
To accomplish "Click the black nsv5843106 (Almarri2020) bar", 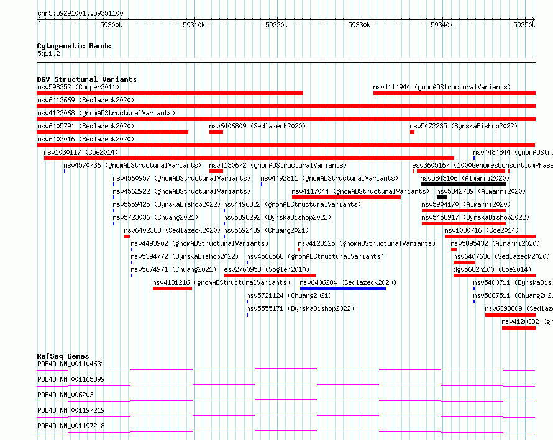I will pos(464,184).
